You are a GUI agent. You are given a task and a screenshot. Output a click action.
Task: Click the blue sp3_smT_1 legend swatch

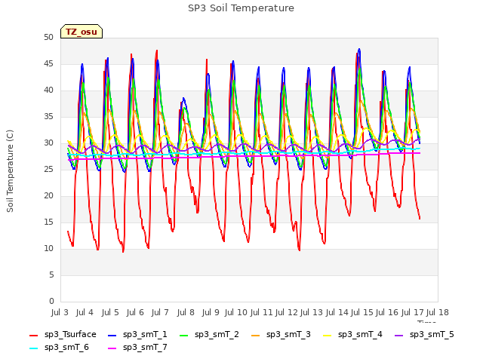[112, 335]
